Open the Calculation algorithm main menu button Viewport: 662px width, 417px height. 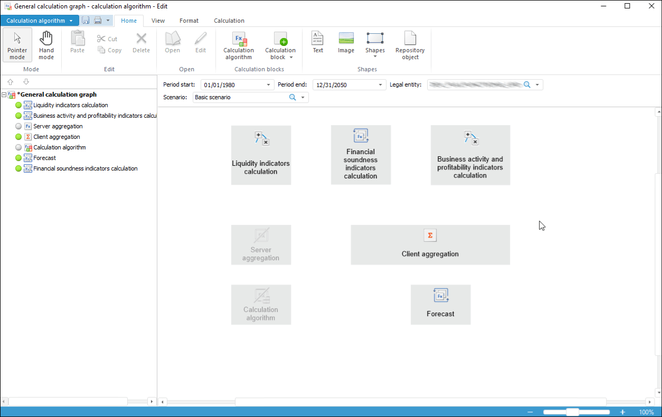click(40, 21)
